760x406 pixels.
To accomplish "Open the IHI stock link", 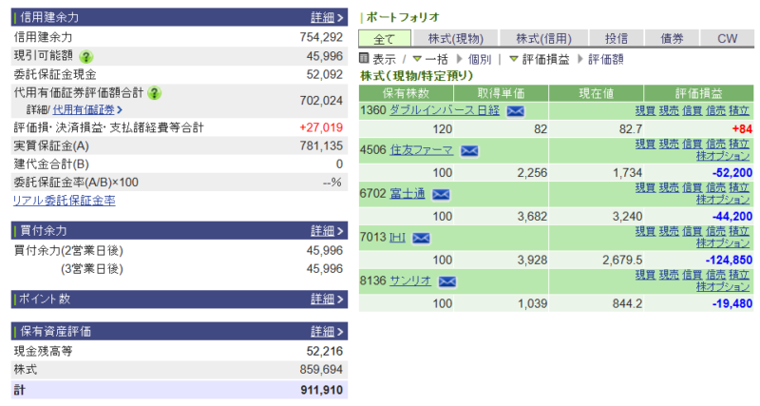I will coord(397,237).
